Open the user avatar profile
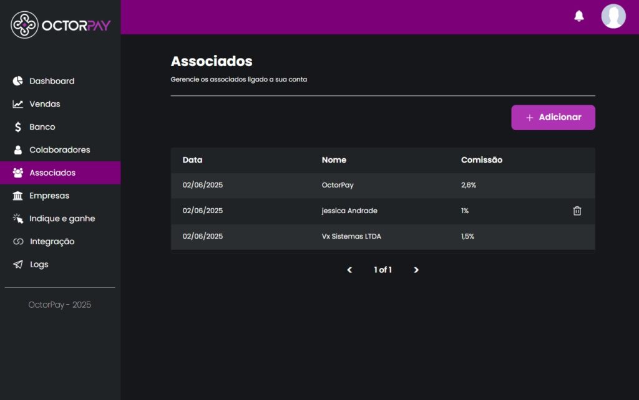 pos(613,16)
